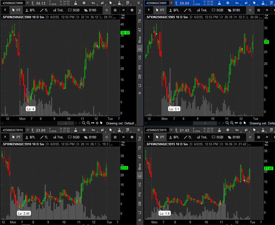Open gear settings in C5905 chart top bar
The image size is (275, 225).
228,3
